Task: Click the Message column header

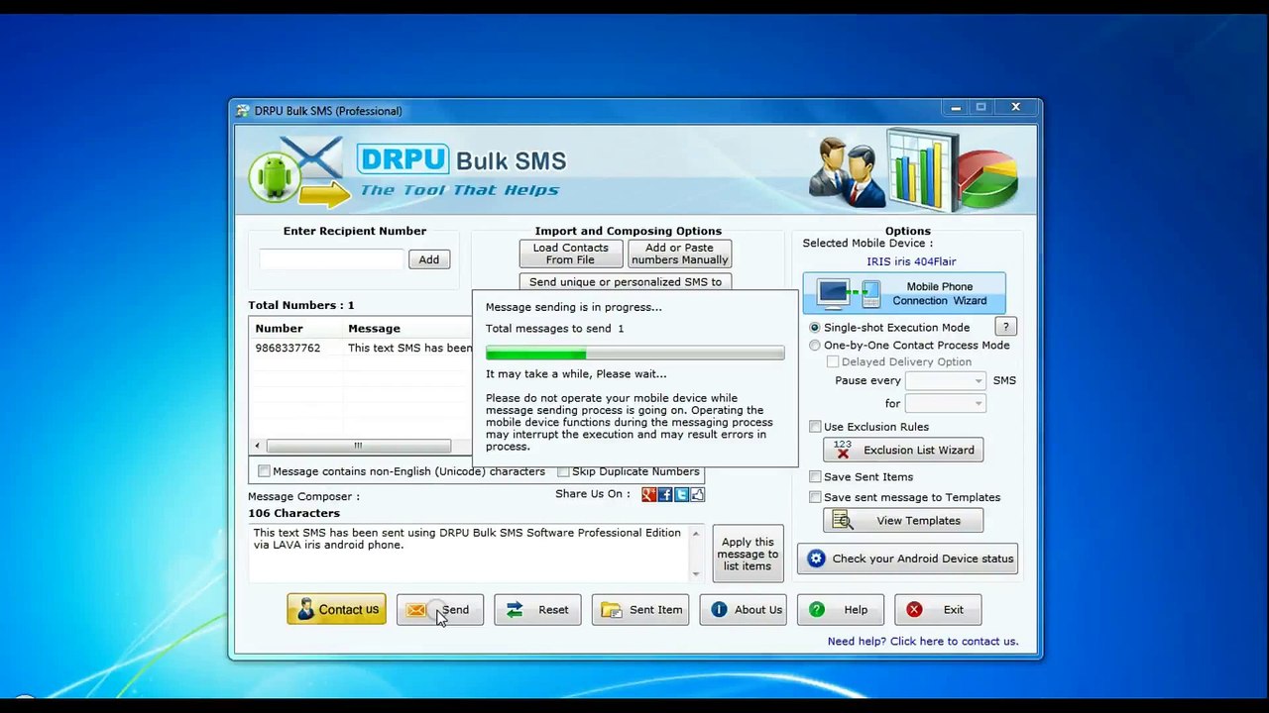Action: pos(406,329)
